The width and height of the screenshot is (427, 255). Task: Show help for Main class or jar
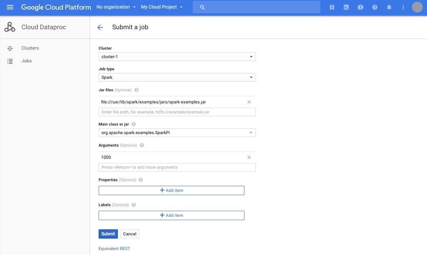tap(133, 124)
